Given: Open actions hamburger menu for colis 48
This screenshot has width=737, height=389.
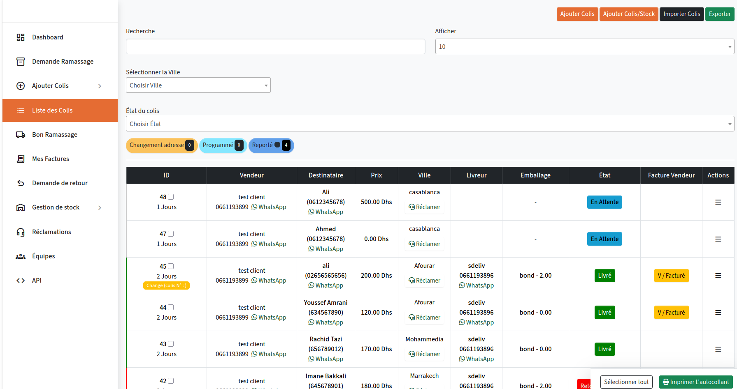Looking at the screenshot, I should coord(718,202).
